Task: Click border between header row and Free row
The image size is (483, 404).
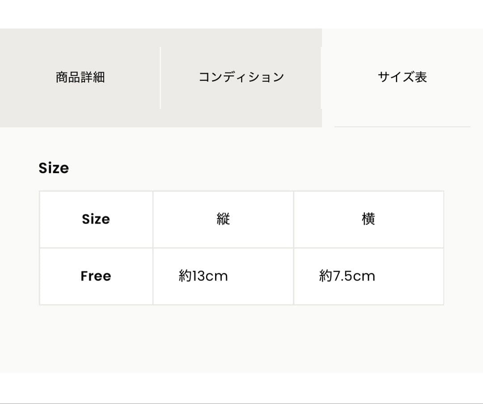Action: point(241,248)
